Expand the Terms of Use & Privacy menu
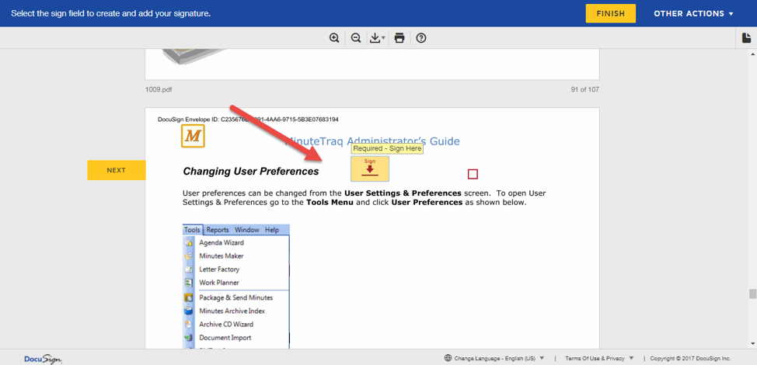The height and width of the screenshot is (365, 757). click(598, 359)
